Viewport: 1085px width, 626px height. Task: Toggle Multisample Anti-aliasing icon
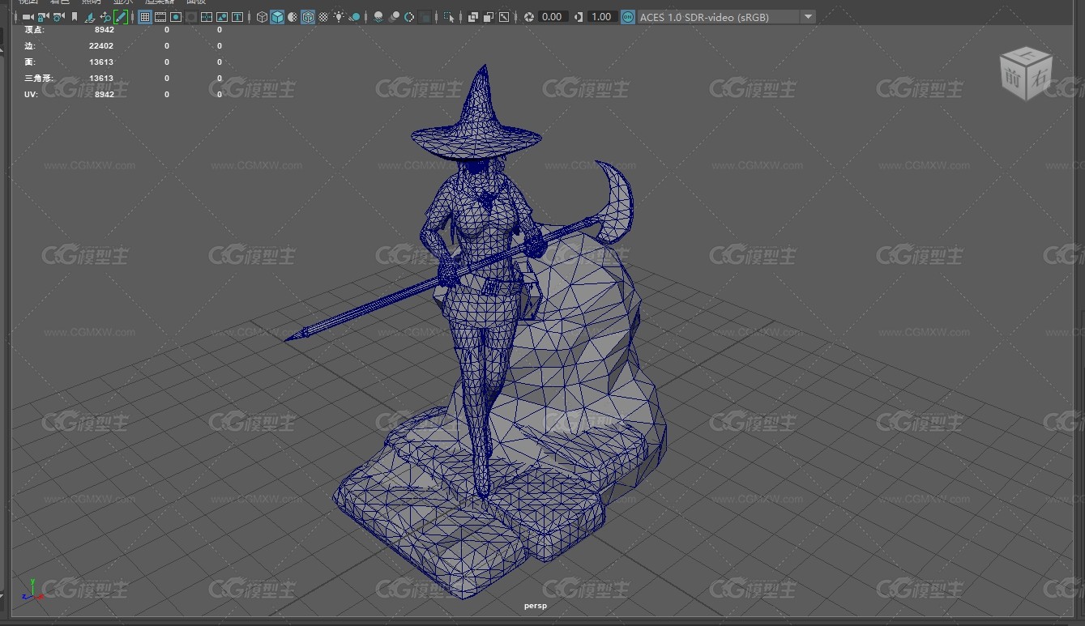coord(409,16)
